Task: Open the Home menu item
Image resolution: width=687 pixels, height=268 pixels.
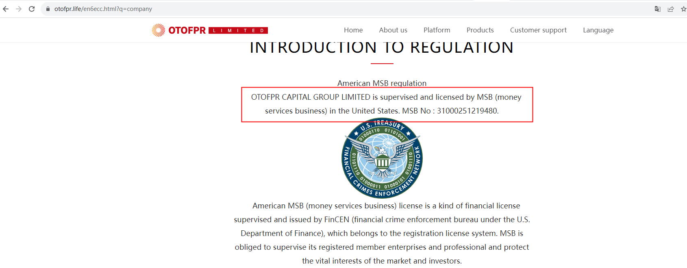Action: [353, 30]
